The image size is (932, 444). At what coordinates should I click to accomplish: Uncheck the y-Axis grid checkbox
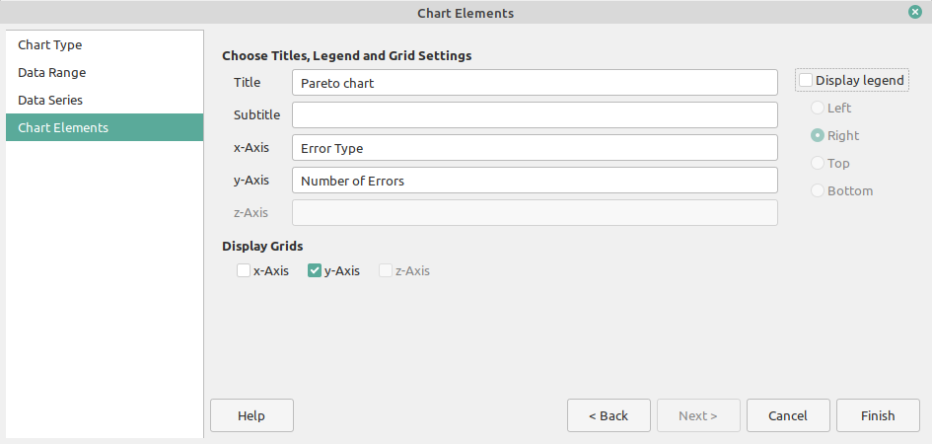315,270
